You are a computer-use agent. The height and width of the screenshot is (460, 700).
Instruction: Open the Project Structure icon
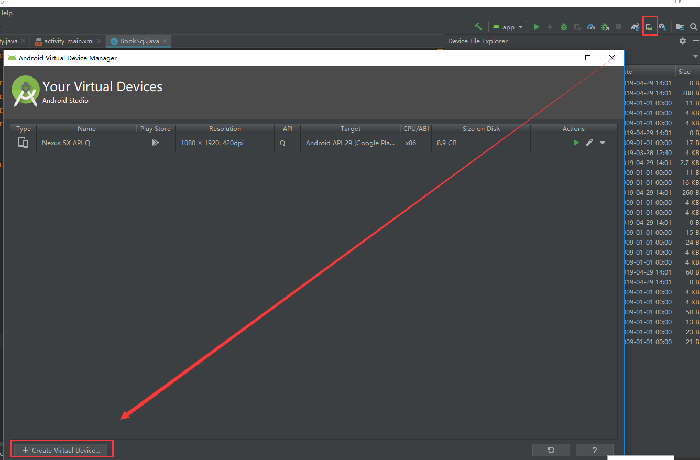coord(680,27)
